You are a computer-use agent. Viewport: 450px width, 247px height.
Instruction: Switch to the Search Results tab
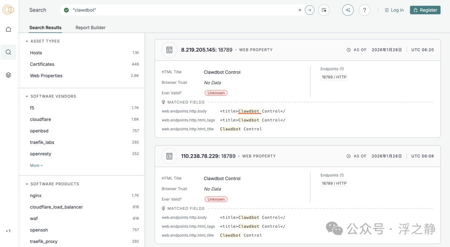click(45, 27)
